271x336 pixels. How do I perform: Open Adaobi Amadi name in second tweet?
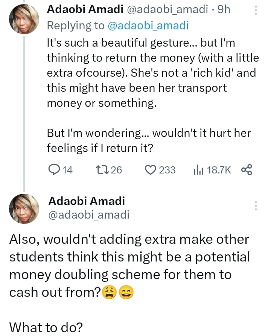86,201
